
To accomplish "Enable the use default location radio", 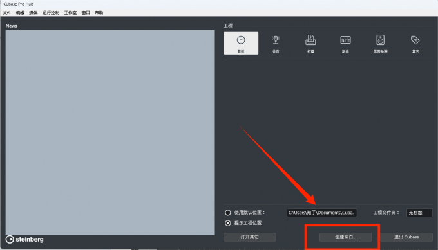I will point(227,213).
